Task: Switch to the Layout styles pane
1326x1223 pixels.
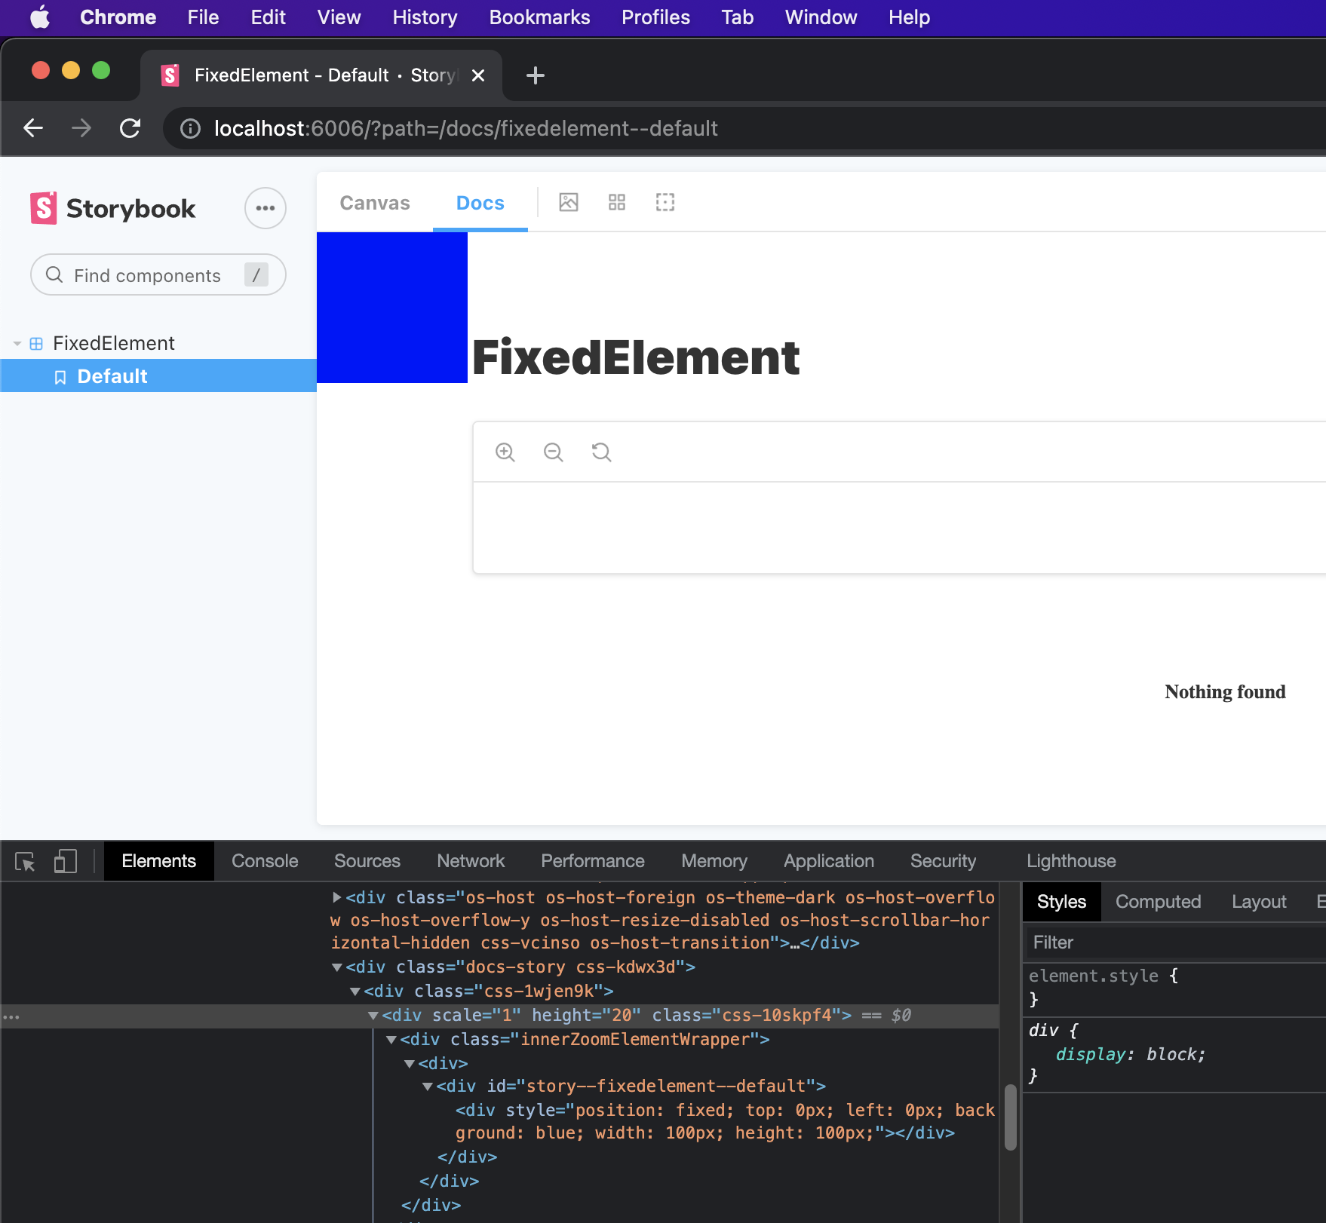Action: pyautogui.click(x=1259, y=902)
